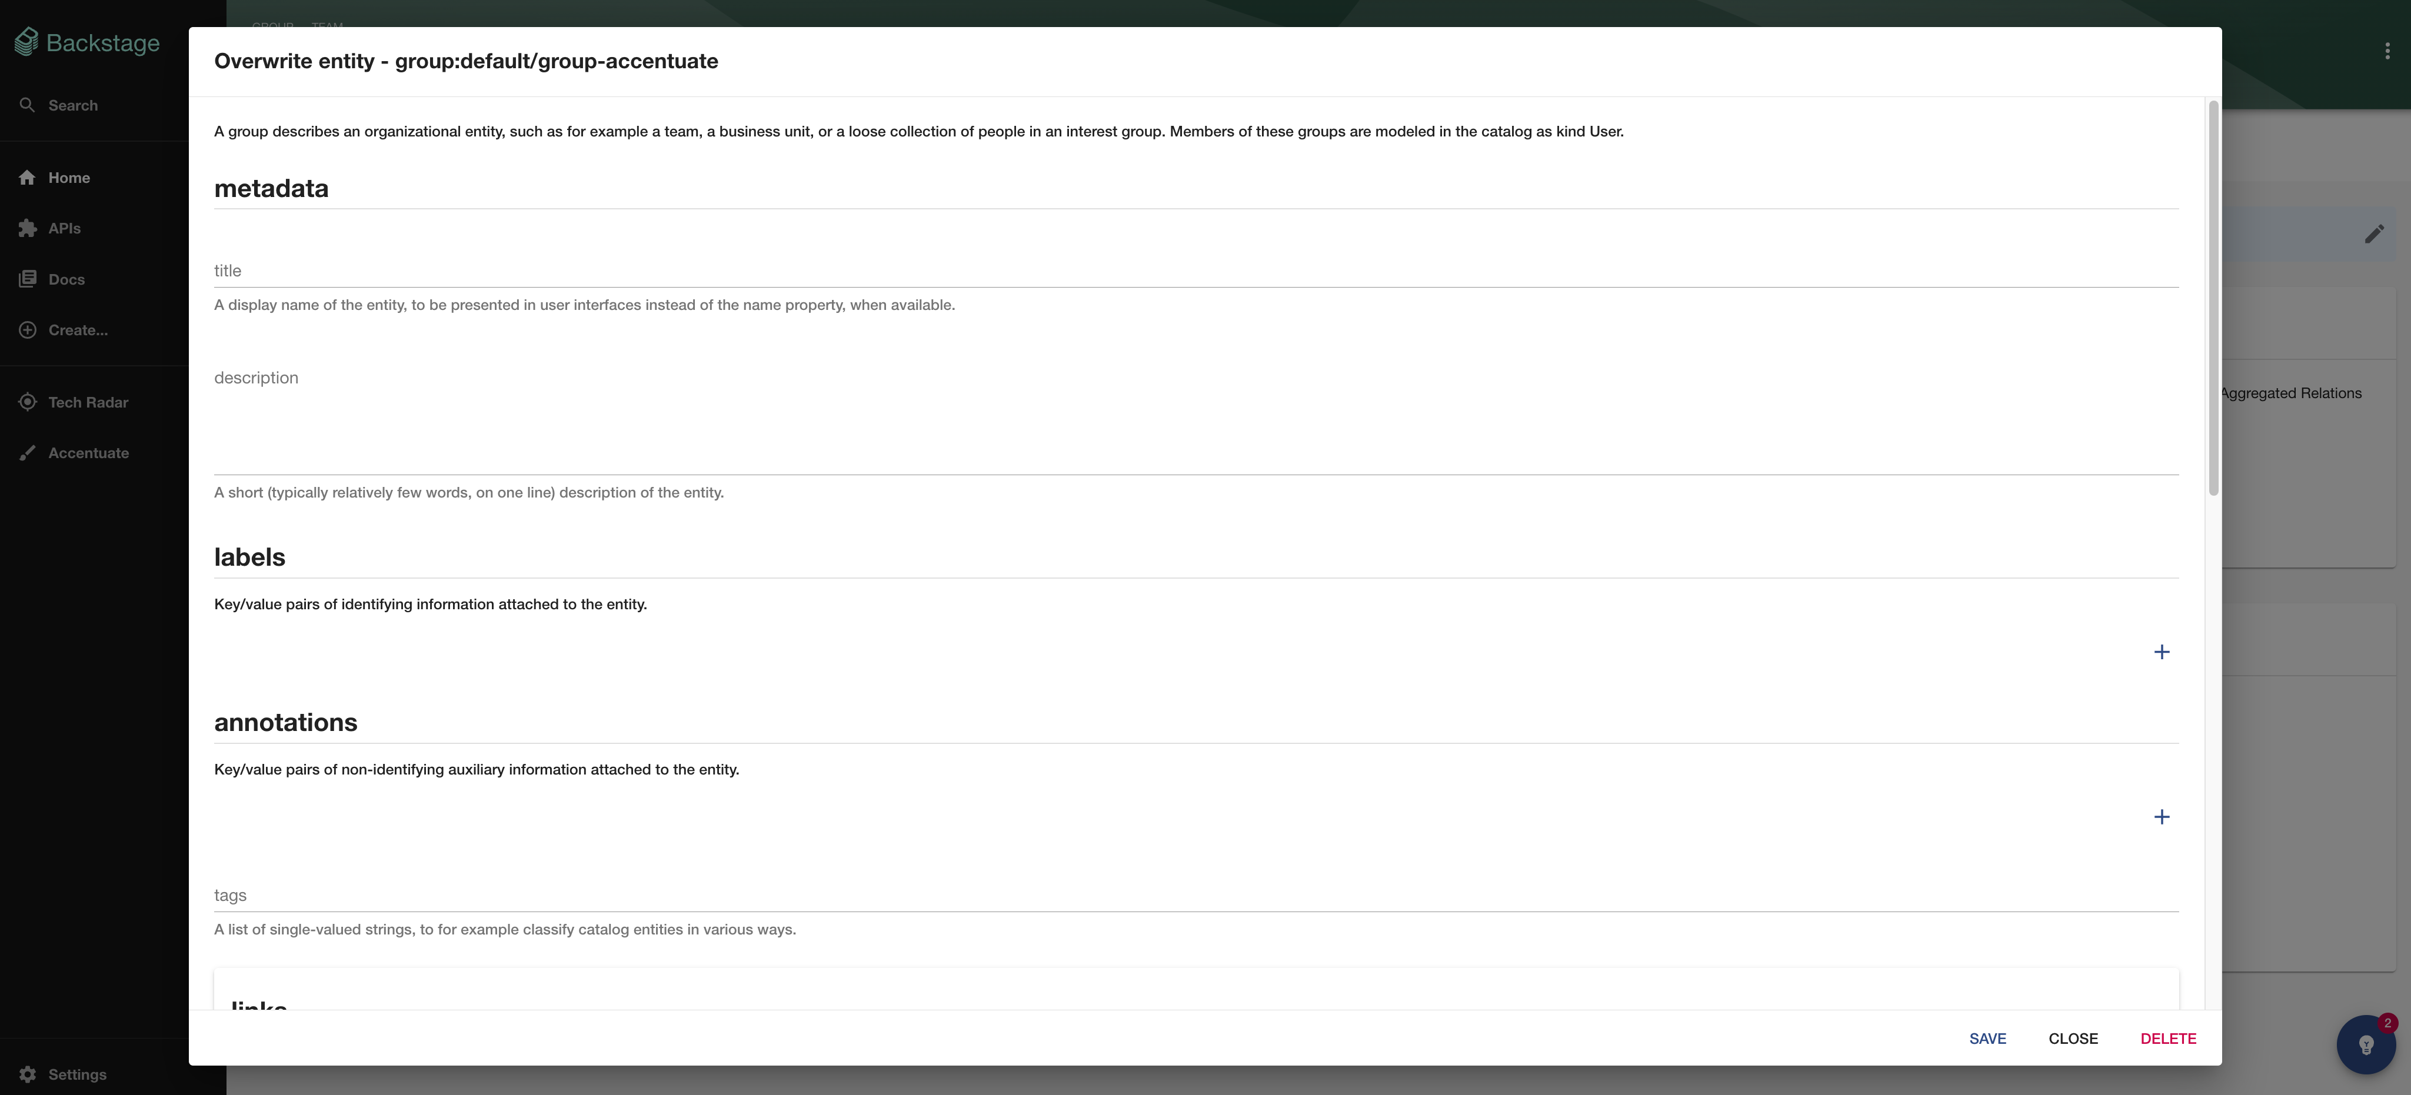Select Accentuate sidebar item

click(88, 452)
